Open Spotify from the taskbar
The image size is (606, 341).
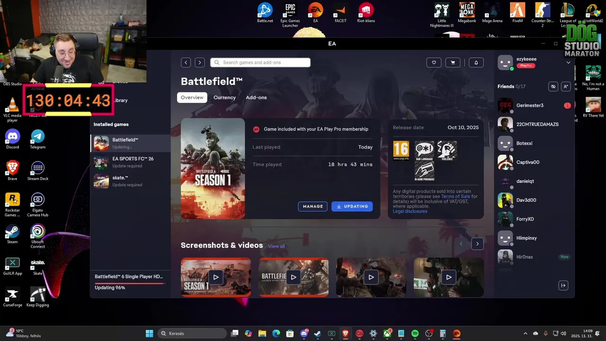pyautogui.click(x=415, y=333)
